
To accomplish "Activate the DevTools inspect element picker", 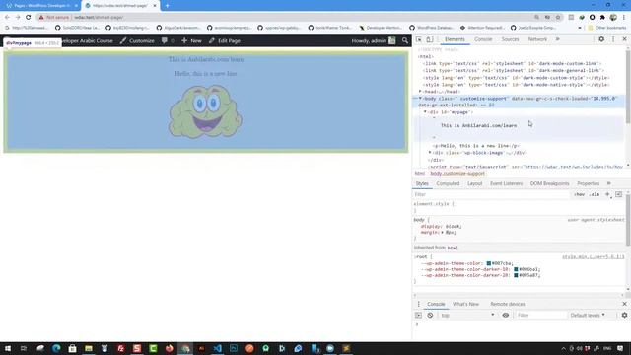I will coord(419,39).
